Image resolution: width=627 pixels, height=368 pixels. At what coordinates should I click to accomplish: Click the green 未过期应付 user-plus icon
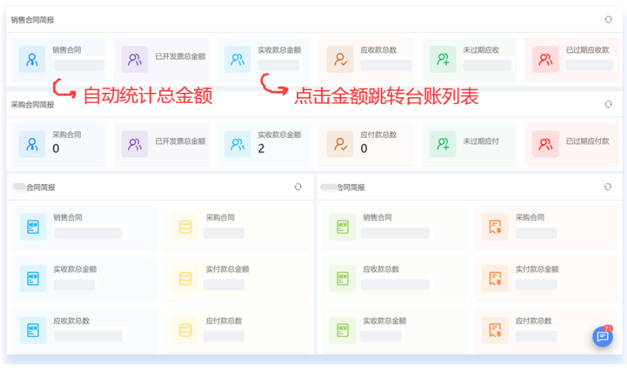point(443,144)
